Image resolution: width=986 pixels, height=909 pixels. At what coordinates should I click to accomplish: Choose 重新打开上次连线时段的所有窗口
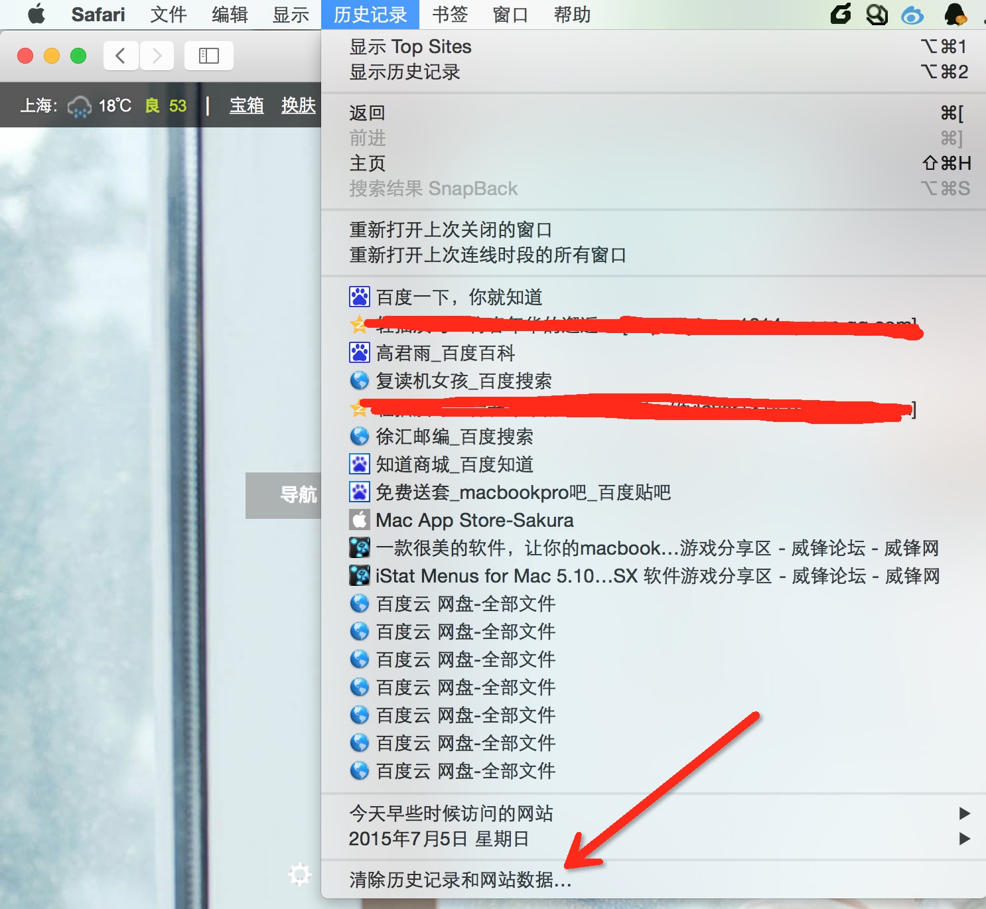(654, 255)
